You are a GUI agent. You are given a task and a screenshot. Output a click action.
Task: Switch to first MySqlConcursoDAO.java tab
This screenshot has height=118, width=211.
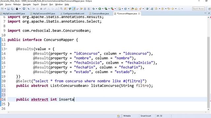(14, 13)
